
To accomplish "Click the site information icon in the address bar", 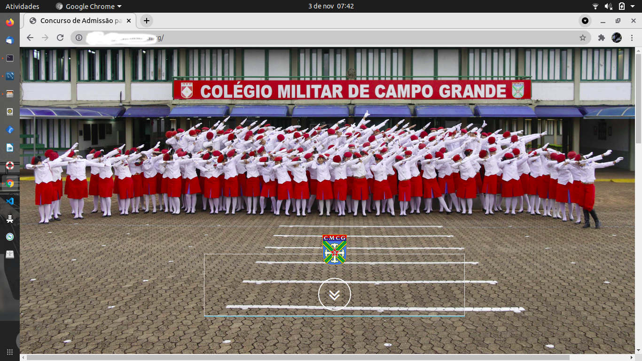I will pos(78,38).
